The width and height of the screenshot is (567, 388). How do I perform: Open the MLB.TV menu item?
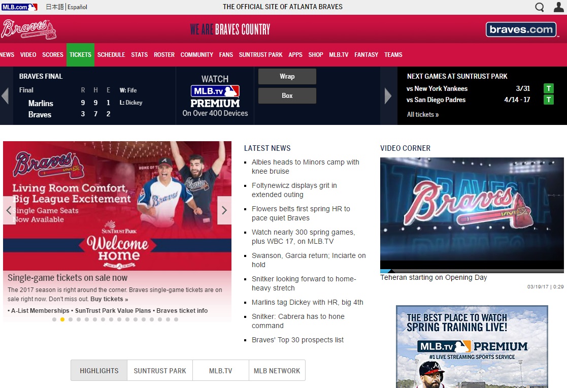click(x=339, y=55)
